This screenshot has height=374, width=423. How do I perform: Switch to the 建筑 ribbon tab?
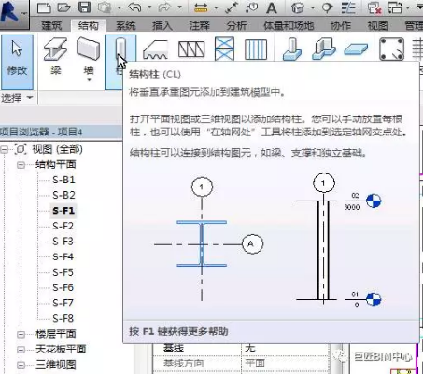coord(51,25)
